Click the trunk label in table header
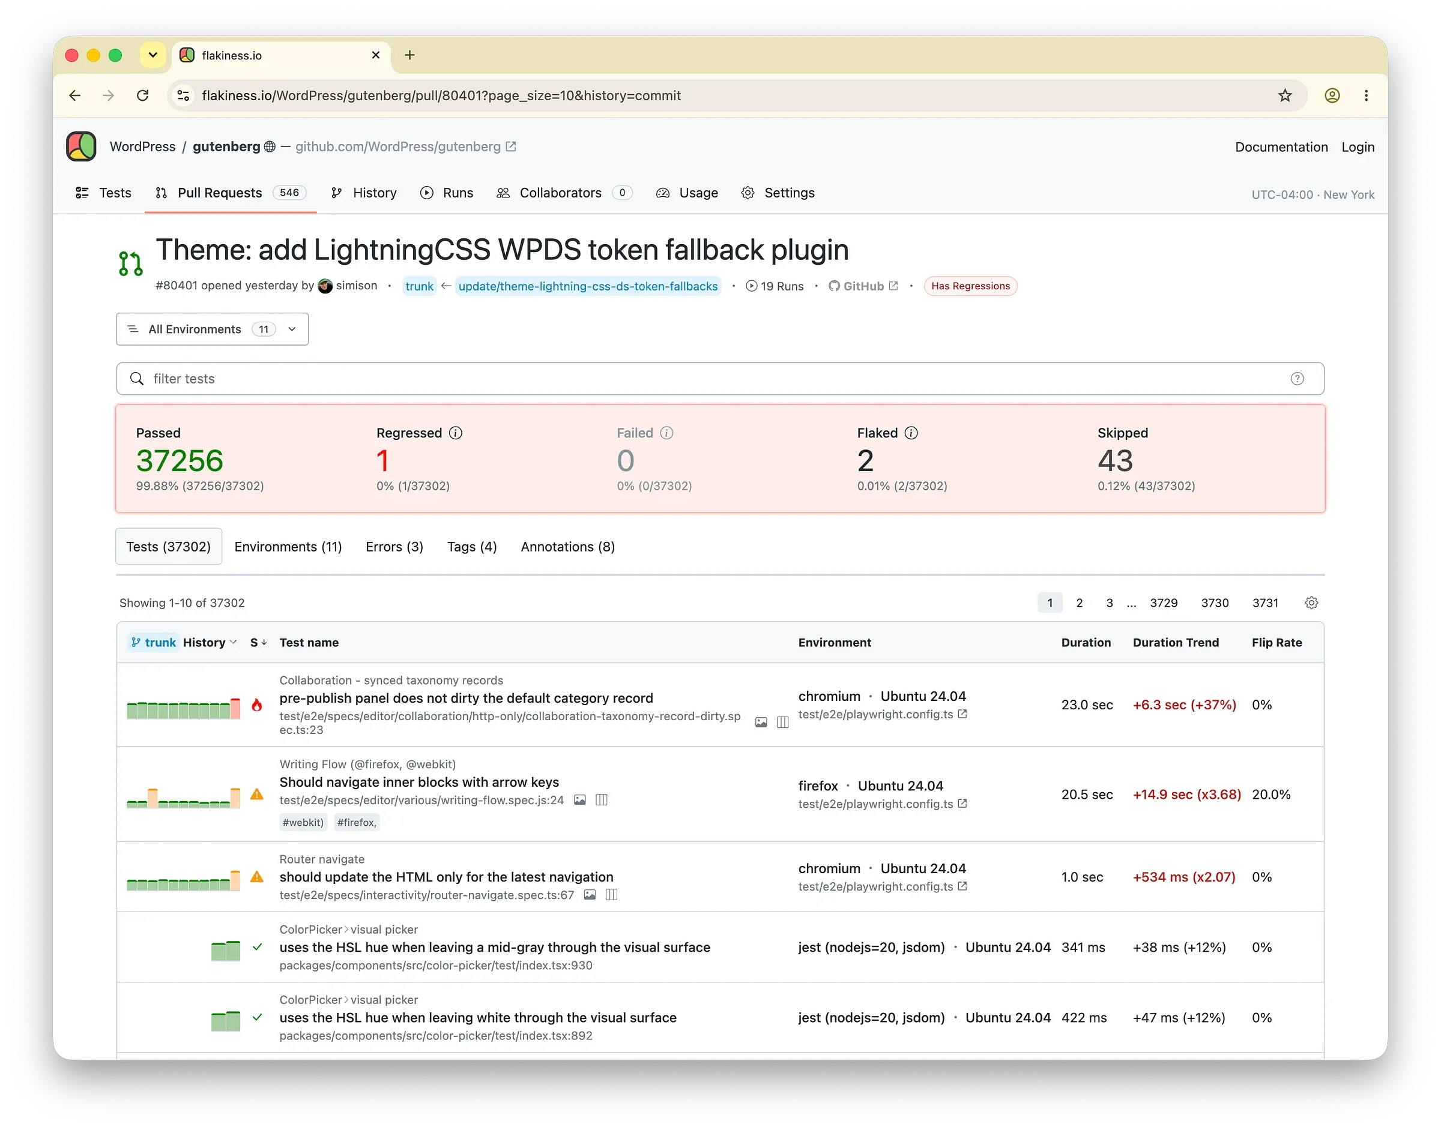Image resolution: width=1441 pixels, height=1130 pixels. [154, 642]
